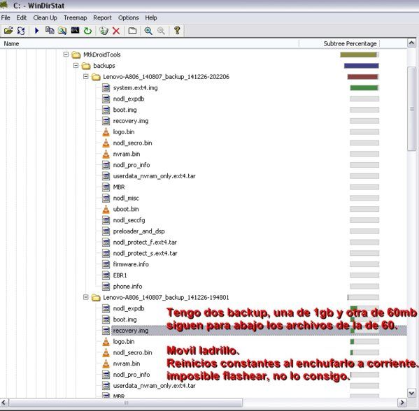The height and width of the screenshot is (411, 419).
Task: Click the file icon next to preloader_and_dsp
Action: tap(106, 231)
